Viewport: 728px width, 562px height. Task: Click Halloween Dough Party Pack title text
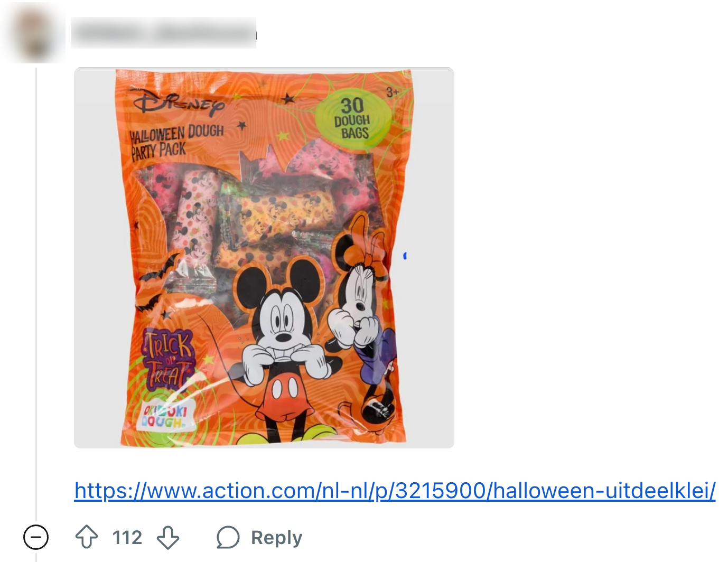point(178,141)
